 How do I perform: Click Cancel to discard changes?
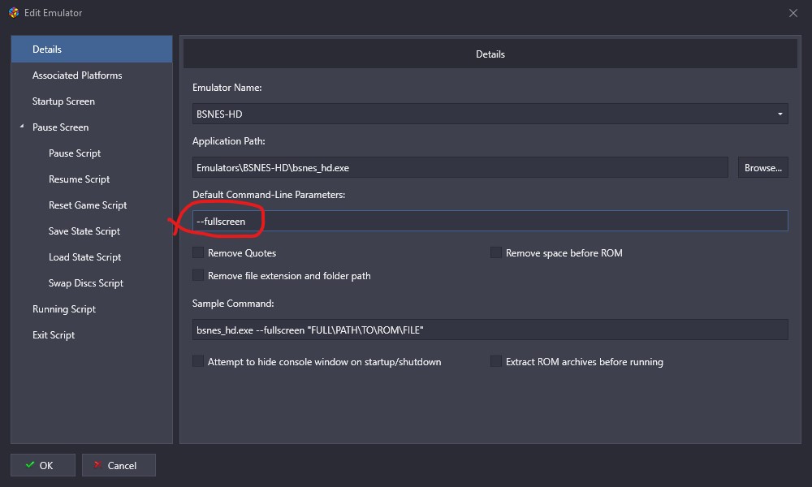click(119, 465)
